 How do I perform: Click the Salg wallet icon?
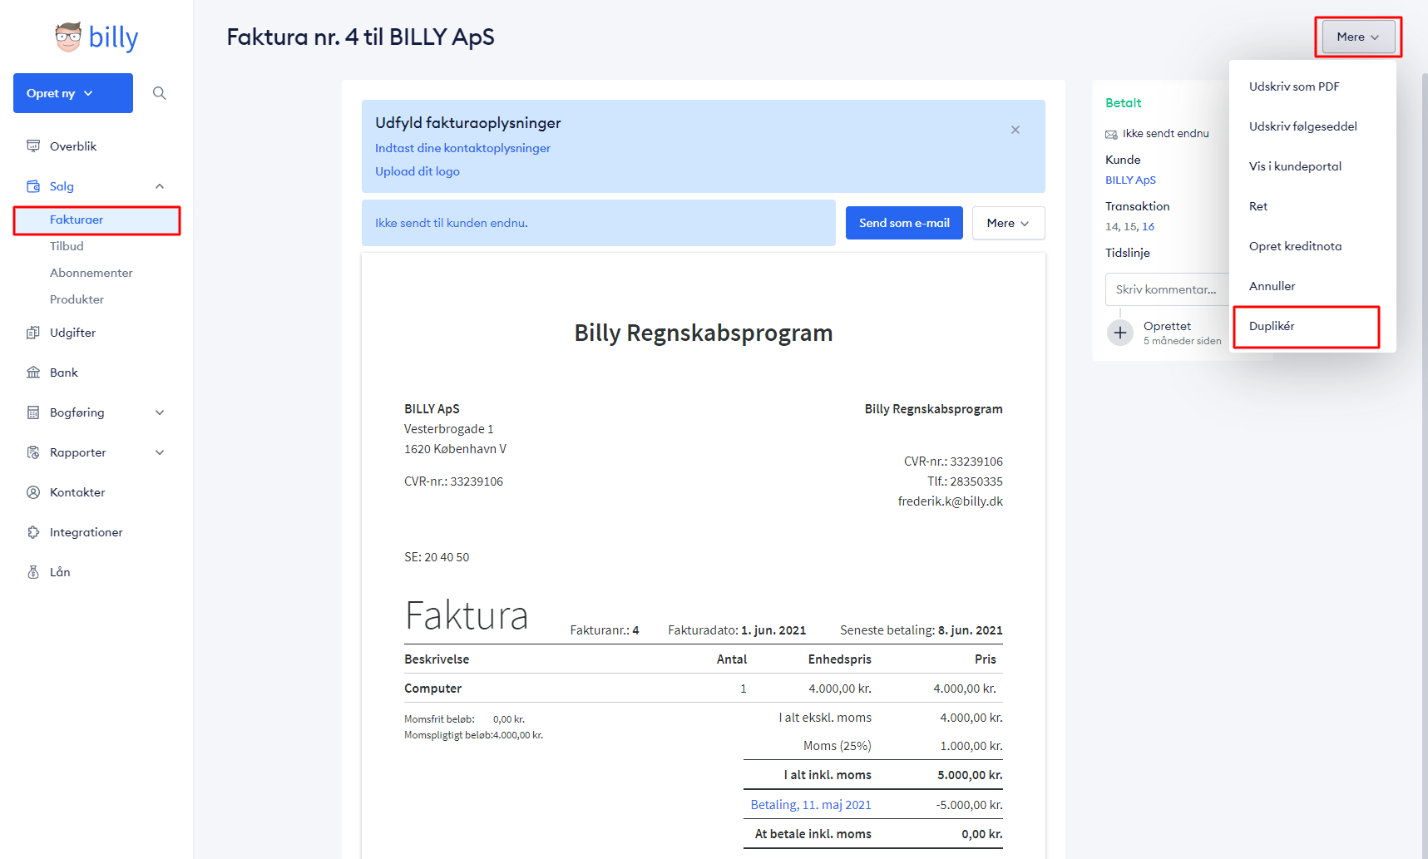point(33,186)
